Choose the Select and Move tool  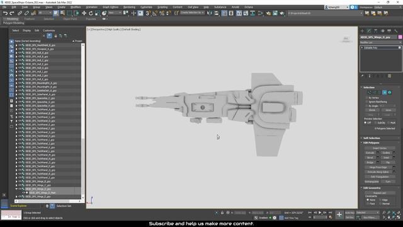(x=84, y=13)
